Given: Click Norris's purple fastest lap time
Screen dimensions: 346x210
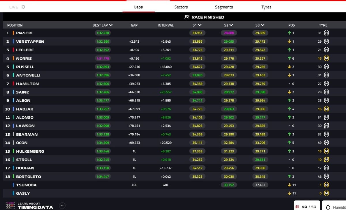Looking at the screenshot, I should 103,58.
